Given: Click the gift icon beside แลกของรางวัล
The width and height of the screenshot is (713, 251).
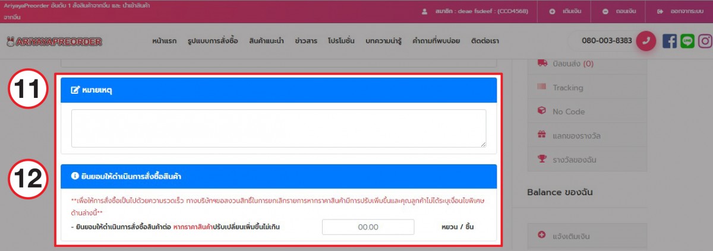Looking at the screenshot, I should tap(541, 135).
